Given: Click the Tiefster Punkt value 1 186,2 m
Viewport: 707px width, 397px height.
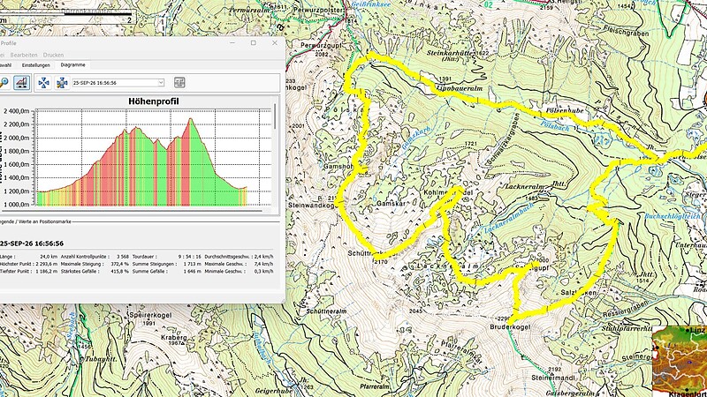Looking at the screenshot, I should pyautogui.click(x=46, y=272).
